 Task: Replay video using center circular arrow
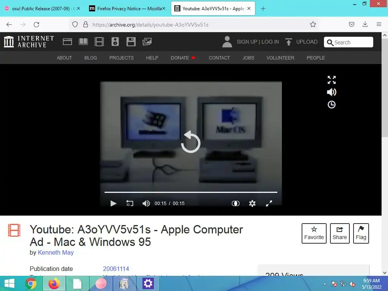(x=191, y=142)
